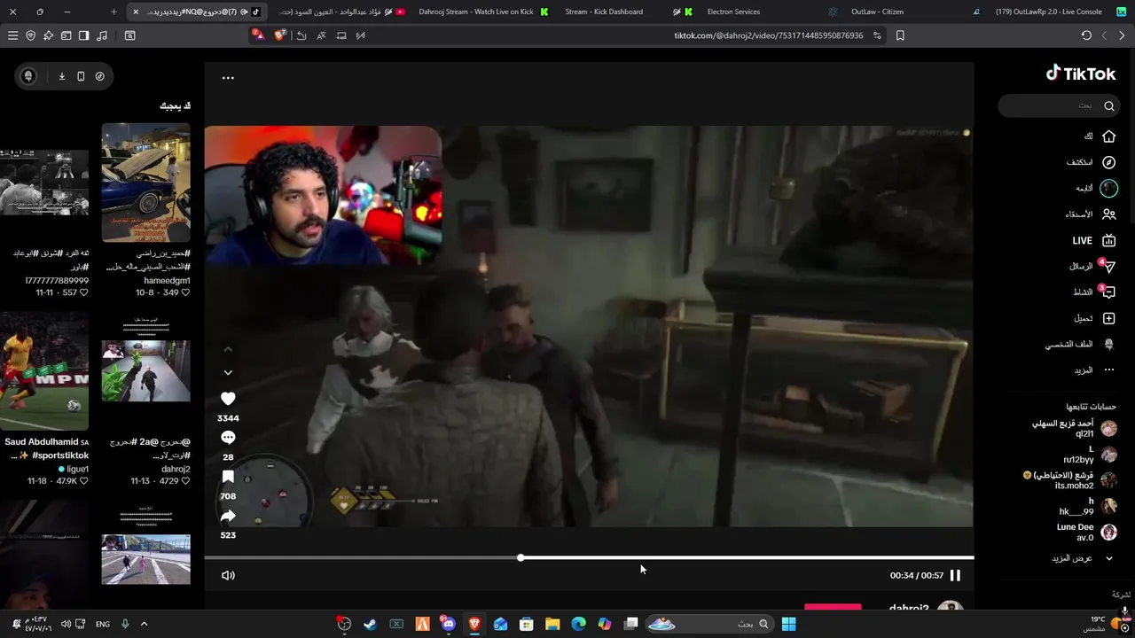Click the TikTok logo

click(1081, 74)
